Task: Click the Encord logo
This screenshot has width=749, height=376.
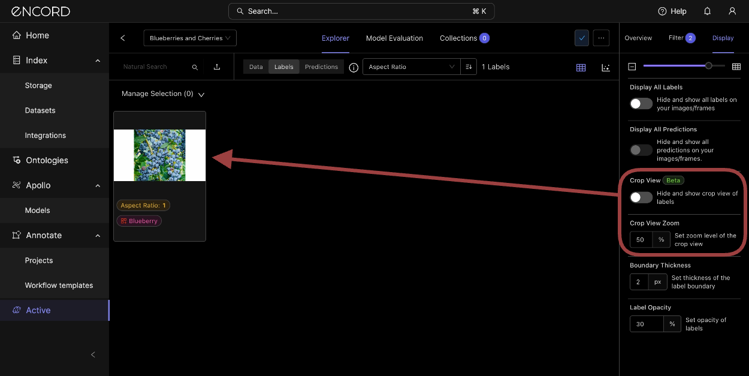Action: point(41,11)
